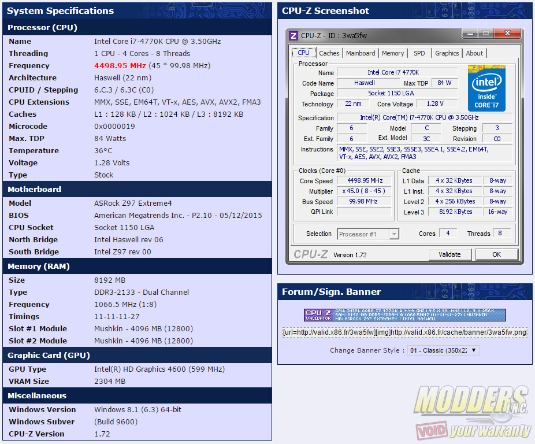Click the L1 Data 4 x 32 KBytes field
The height and width of the screenshot is (444, 535).
[x=454, y=181]
